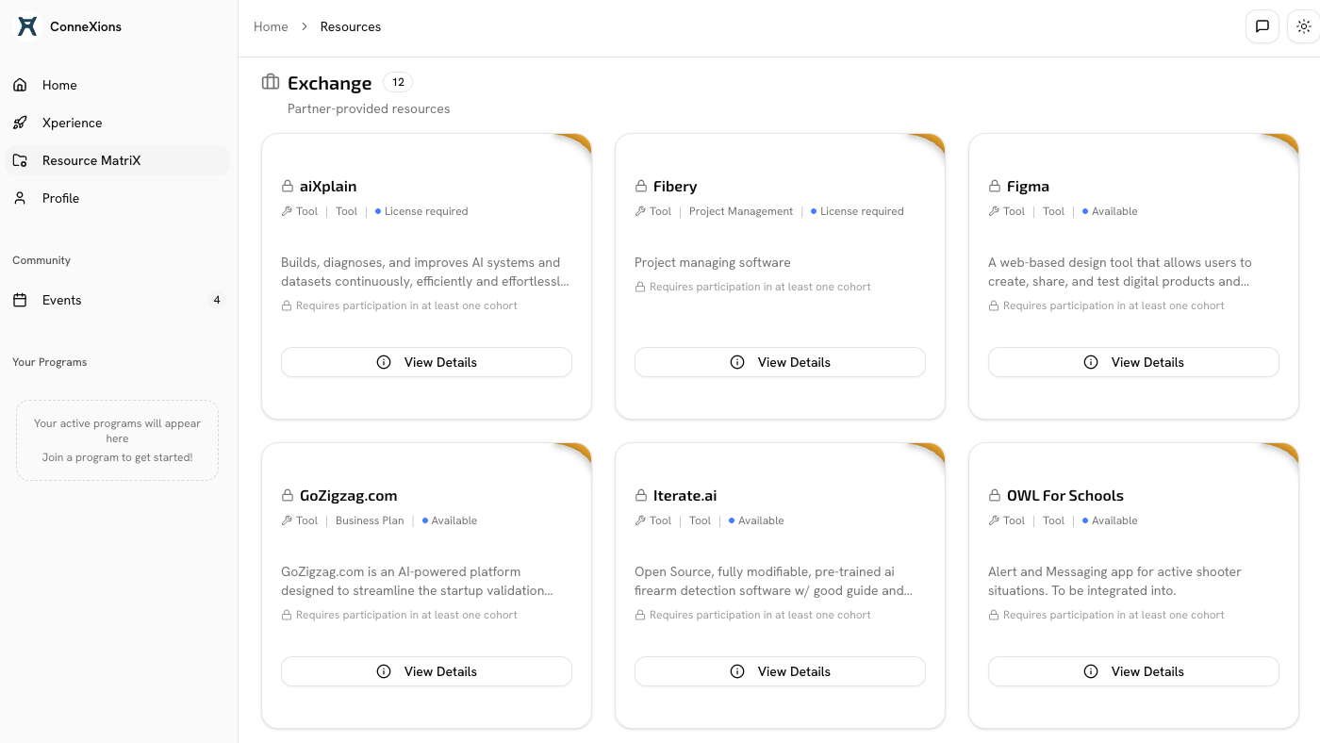Click the 'Partner-provided resources' subtitle
1320x743 pixels.
point(369,108)
